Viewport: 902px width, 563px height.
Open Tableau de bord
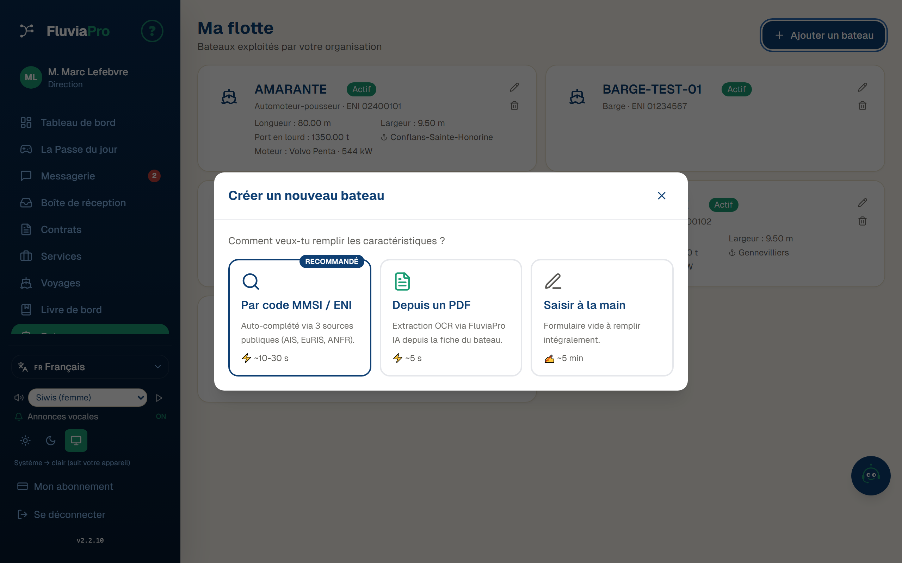pyautogui.click(x=90, y=122)
